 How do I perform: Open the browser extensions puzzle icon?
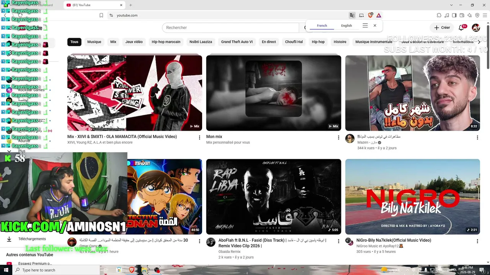tap(439, 15)
